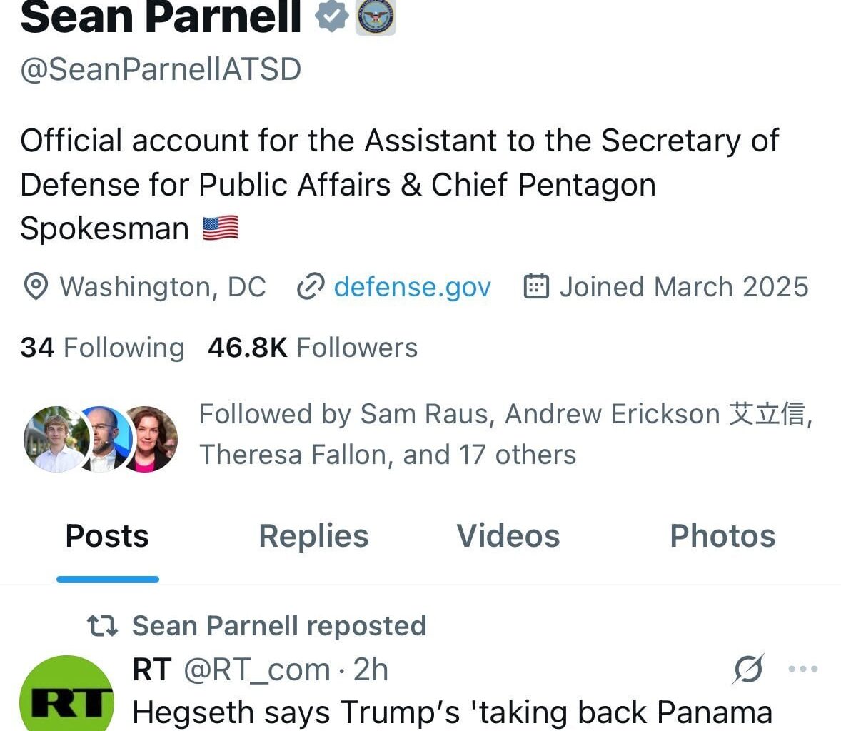The height and width of the screenshot is (731, 841).
Task: Click the 2h timestamp on the RT post
Action: click(370, 670)
